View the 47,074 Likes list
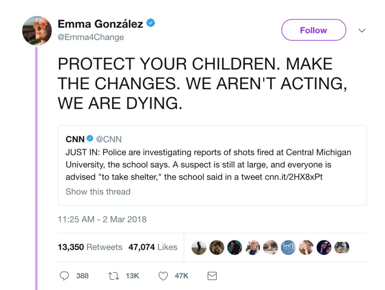The image size is (385, 290). [153, 247]
